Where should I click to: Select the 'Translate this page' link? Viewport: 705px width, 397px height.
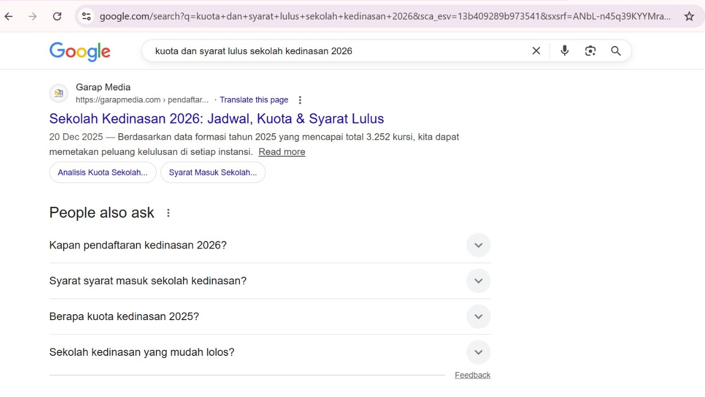coord(254,100)
